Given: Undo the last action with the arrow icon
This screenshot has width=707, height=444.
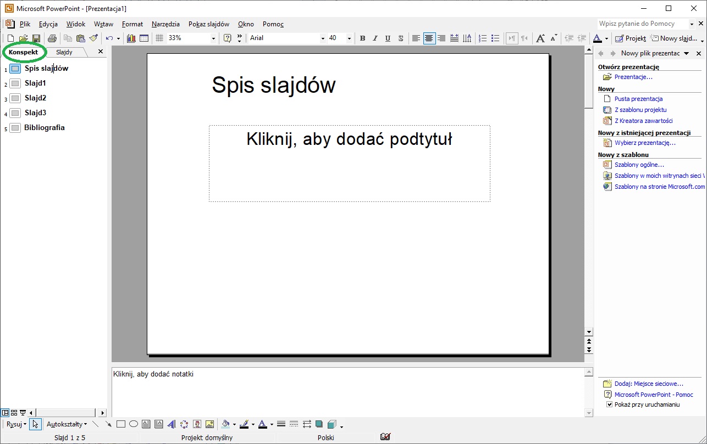Looking at the screenshot, I should click(x=109, y=38).
